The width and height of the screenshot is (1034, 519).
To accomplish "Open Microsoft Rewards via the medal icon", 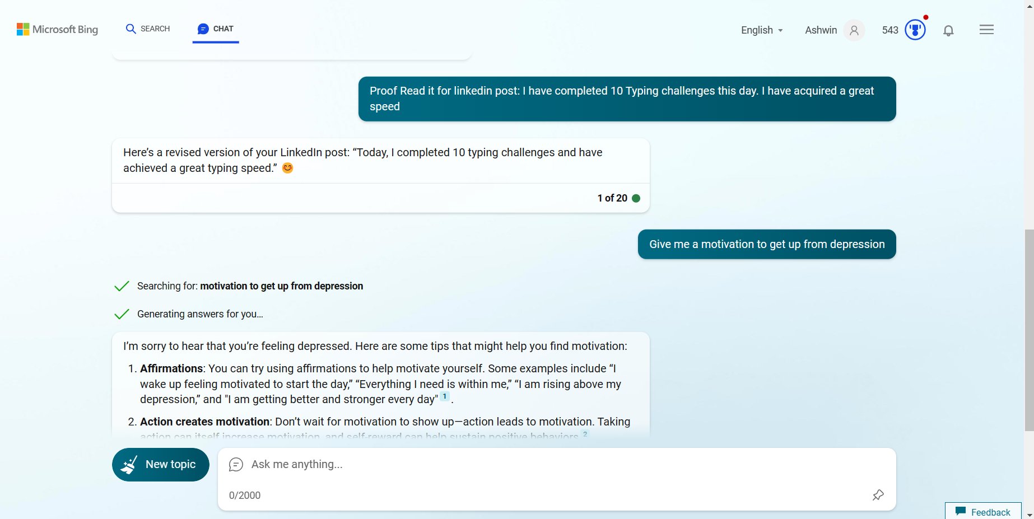I will tap(913, 30).
